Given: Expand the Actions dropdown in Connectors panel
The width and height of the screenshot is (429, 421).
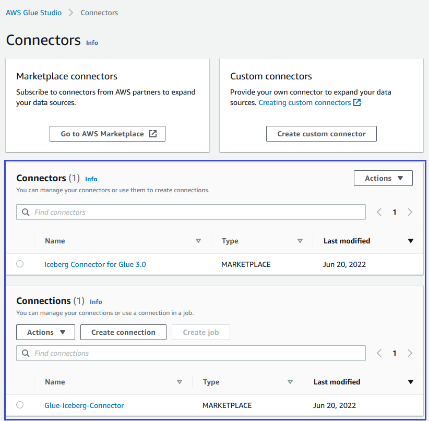Looking at the screenshot, I should (x=383, y=178).
